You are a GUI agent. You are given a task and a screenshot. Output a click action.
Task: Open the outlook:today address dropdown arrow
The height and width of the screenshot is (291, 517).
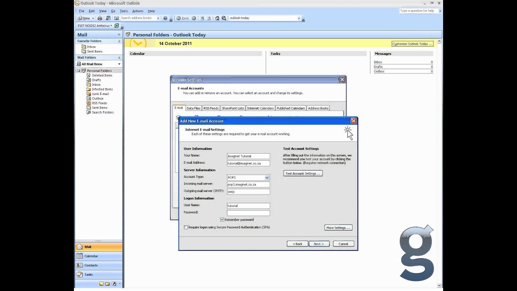point(299,18)
